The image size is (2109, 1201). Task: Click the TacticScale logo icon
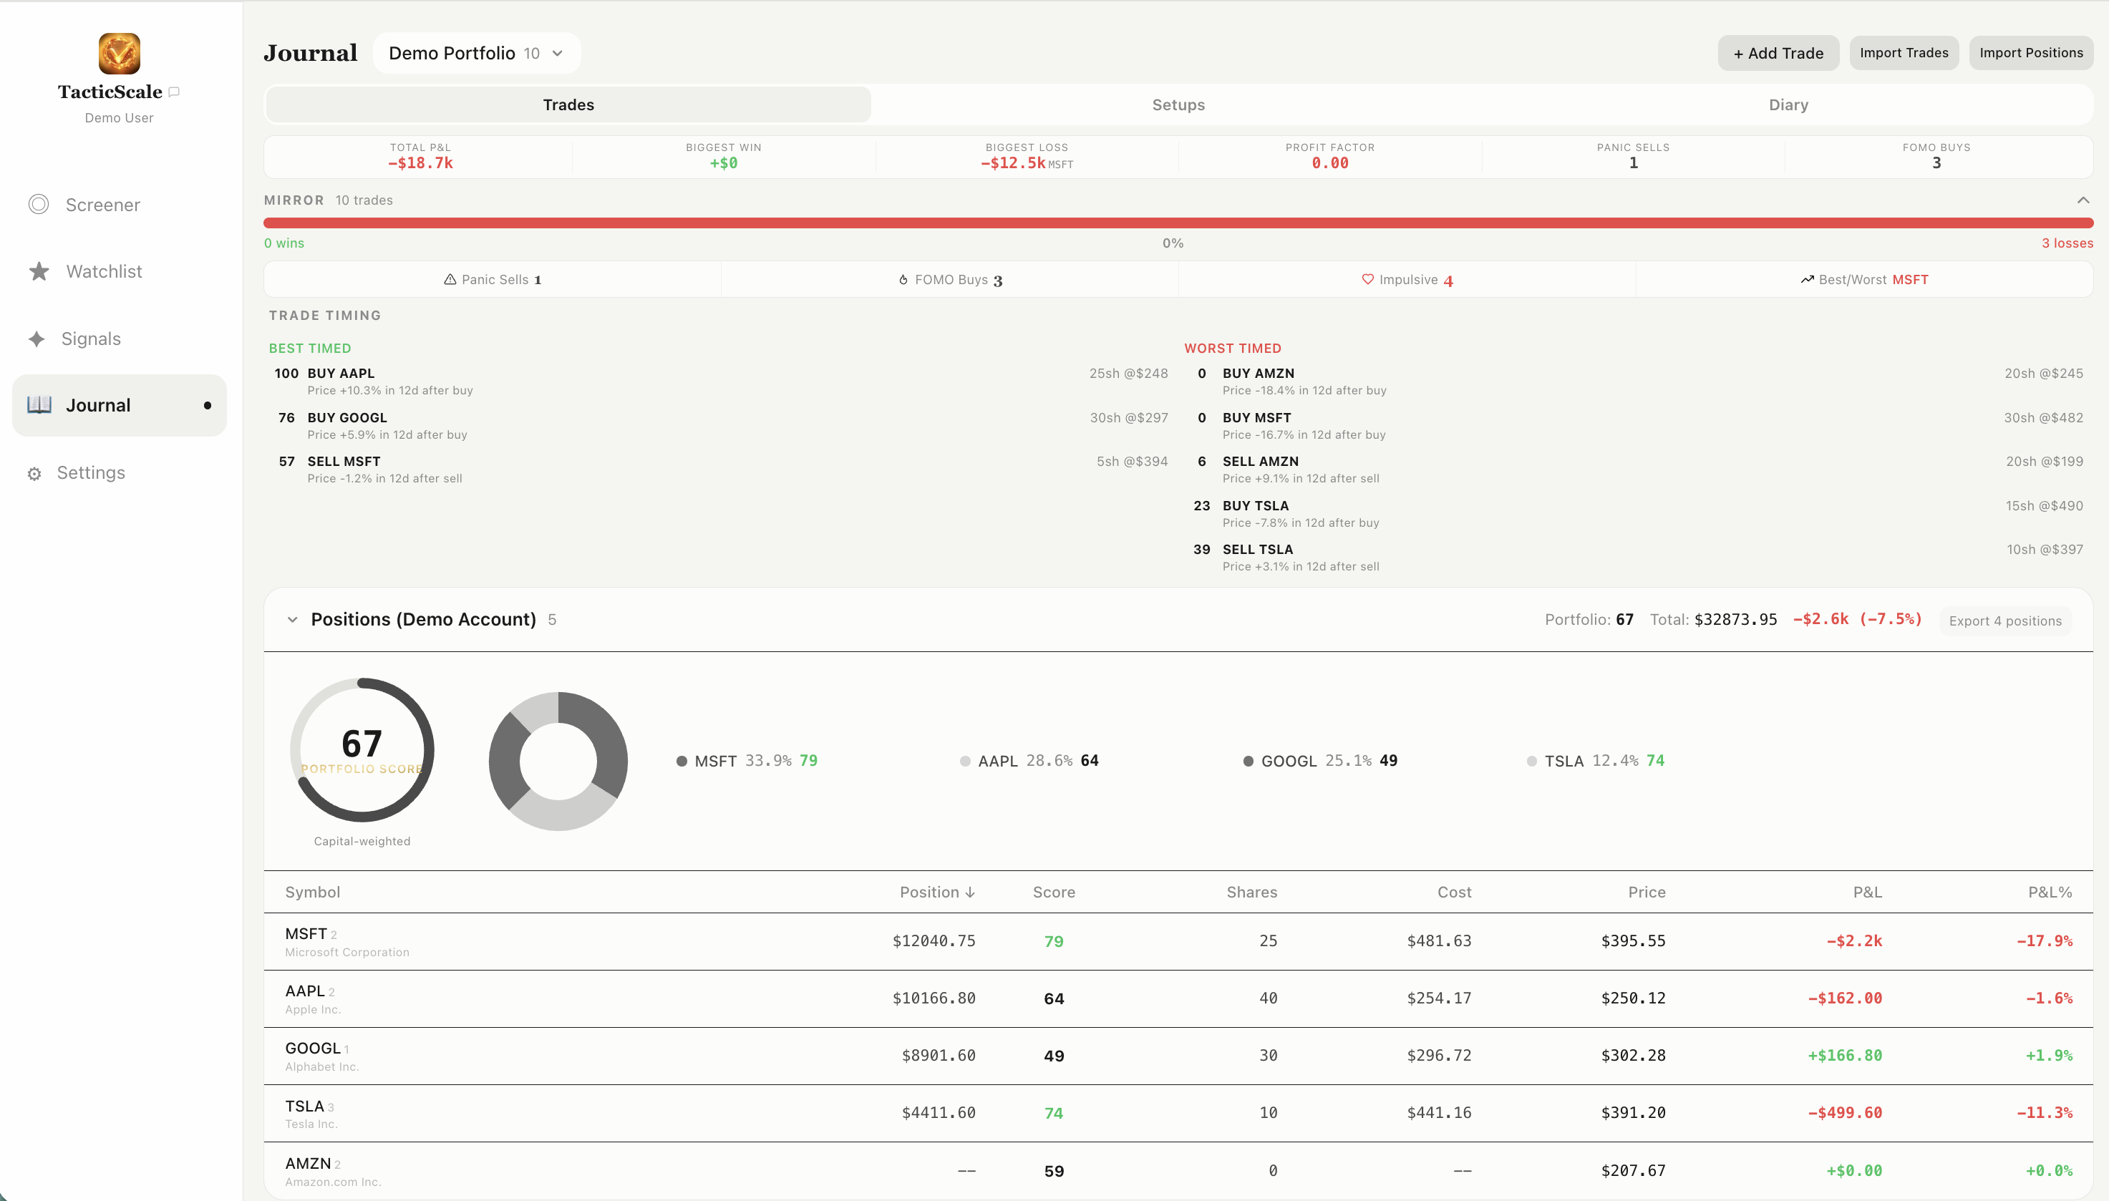click(x=119, y=54)
